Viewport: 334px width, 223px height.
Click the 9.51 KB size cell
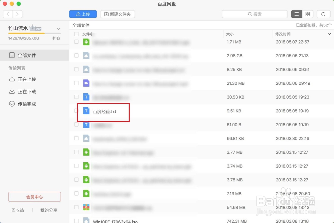(x=234, y=111)
